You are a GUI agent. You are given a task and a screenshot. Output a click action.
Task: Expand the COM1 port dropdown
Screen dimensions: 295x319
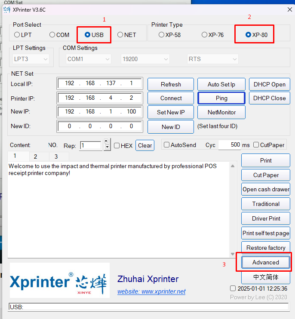[x=87, y=59]
